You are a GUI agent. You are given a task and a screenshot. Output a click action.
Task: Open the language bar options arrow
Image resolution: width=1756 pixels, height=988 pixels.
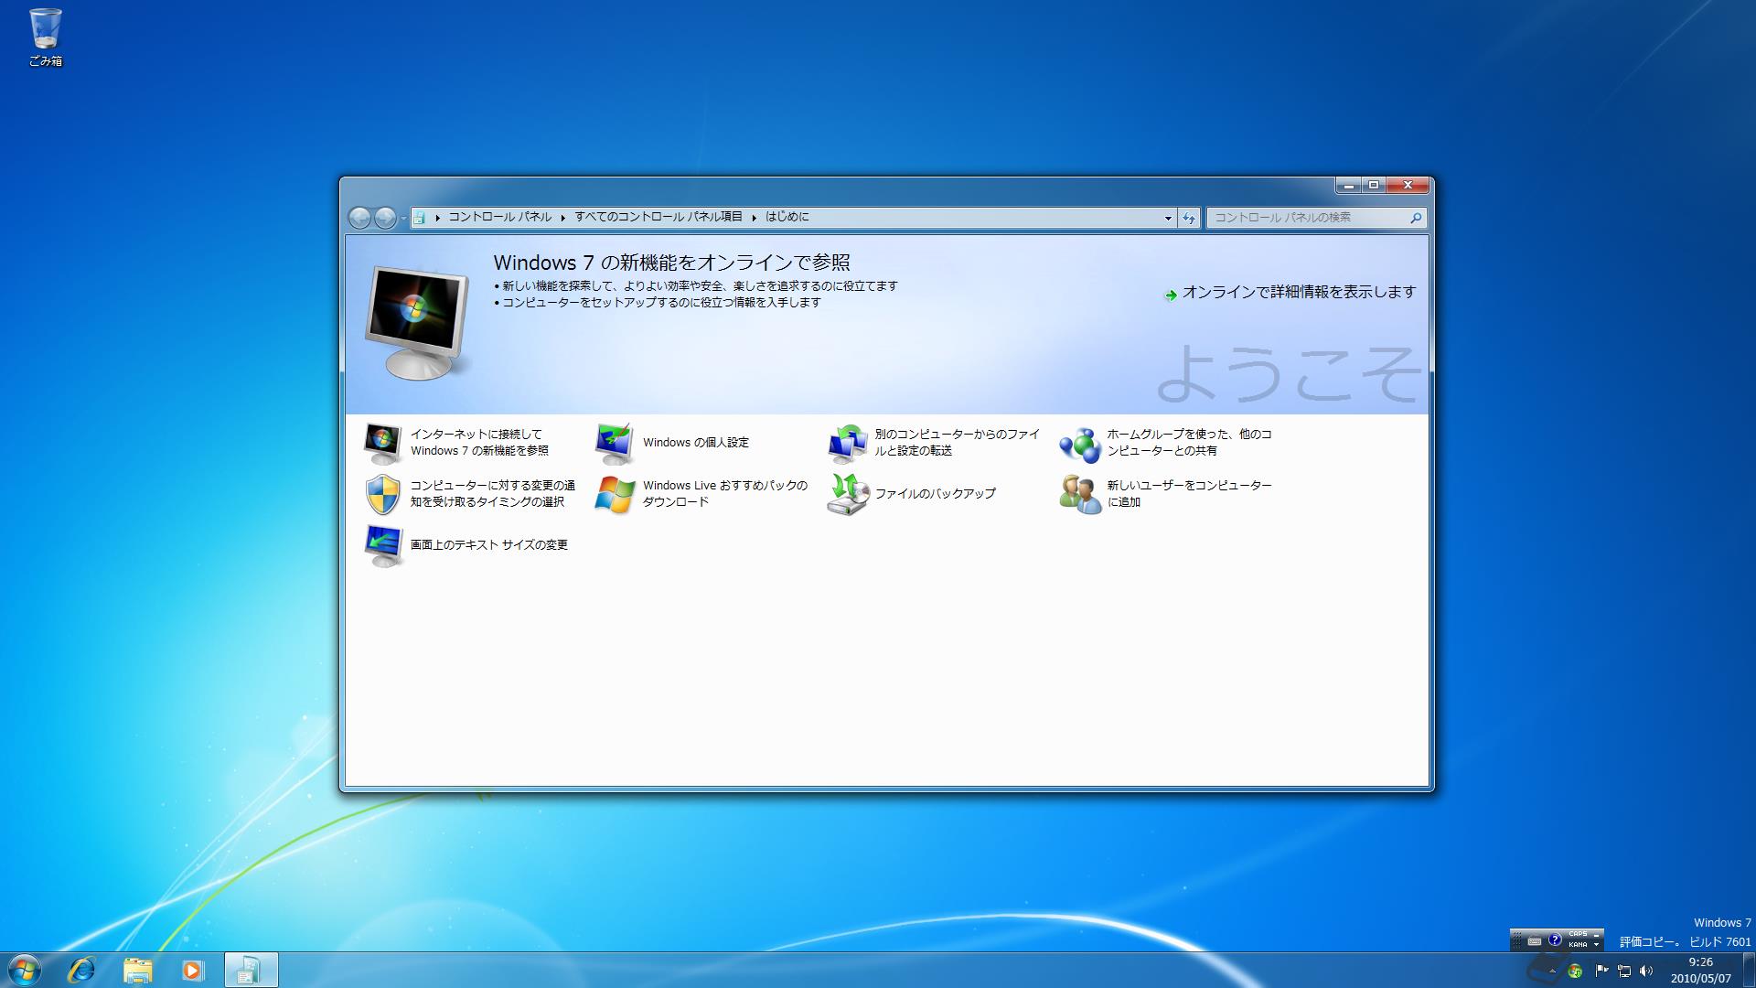click(1596, 945)
